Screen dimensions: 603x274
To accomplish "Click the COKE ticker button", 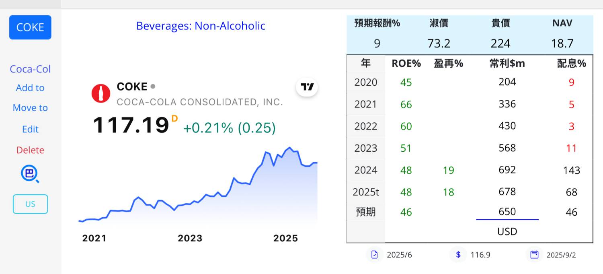I will click(x=30, y=27).
